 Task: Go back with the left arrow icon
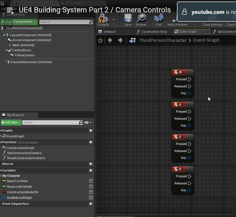(110, 40)
